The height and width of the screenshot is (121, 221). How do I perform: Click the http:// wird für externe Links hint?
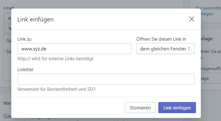point(55,59)
